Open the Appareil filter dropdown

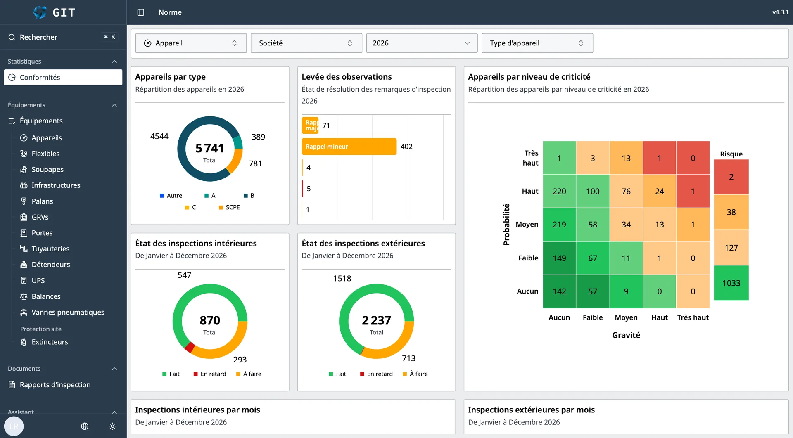pos(191,43)
